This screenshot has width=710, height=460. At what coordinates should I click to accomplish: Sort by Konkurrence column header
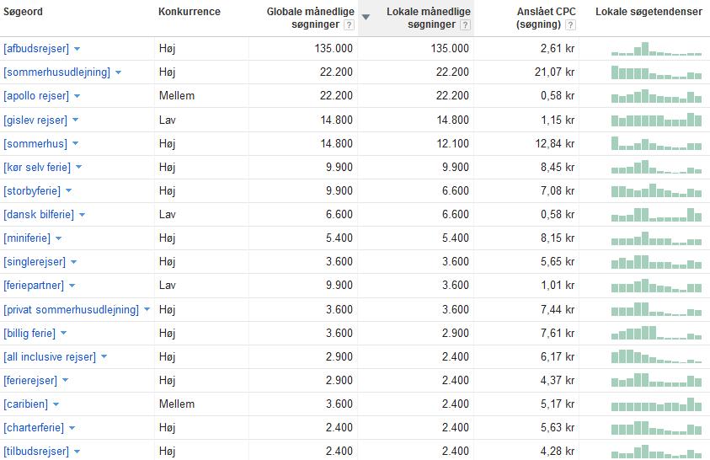(190, 12)
